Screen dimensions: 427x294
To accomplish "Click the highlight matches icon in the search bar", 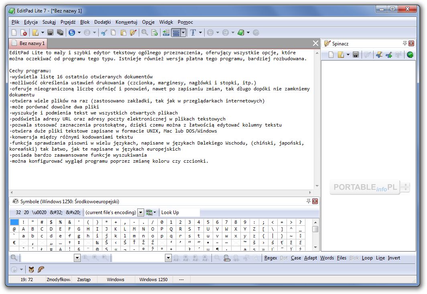I will coord(227,258).
